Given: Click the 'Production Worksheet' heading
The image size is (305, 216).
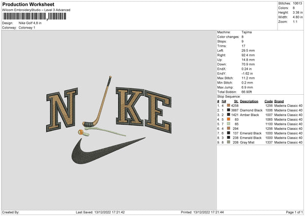Looking at the screenshot, I should (x=28, y=4).
